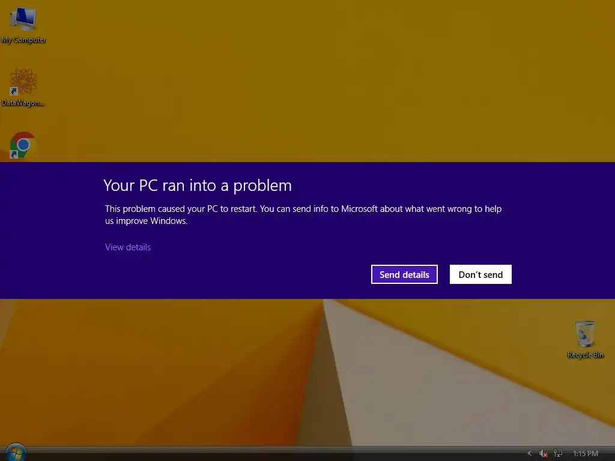Click the 1:15 PM taskbar clock
This screenshot has height=461, width=615.
(x=586, y=454)
